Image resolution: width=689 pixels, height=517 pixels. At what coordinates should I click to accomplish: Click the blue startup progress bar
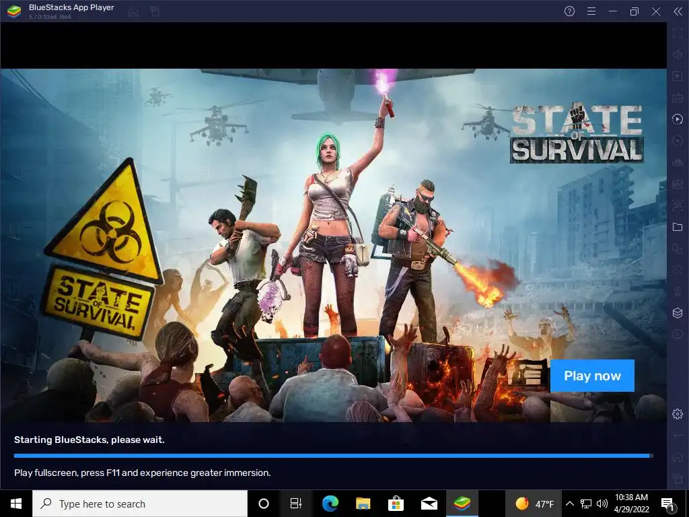coord(334,456)
